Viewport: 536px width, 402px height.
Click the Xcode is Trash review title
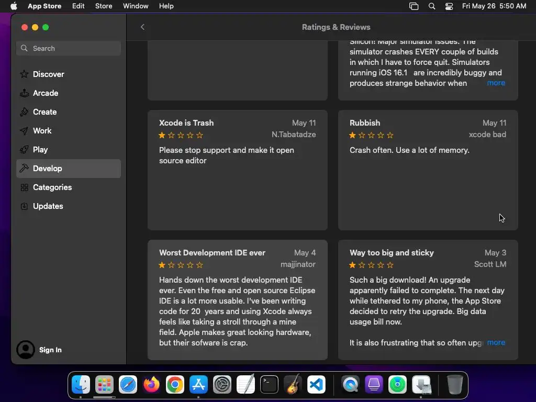pyautogui.click(x=186, y=122)
